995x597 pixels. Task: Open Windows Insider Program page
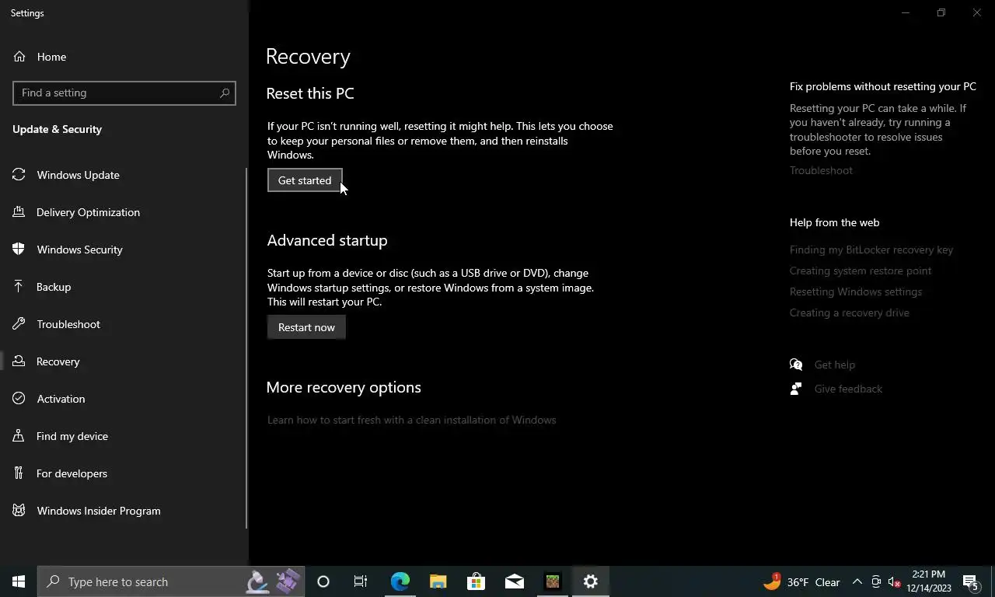coord(124,511)
